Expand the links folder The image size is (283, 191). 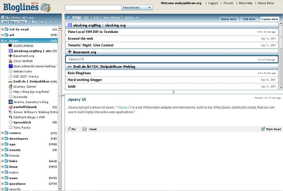tap(2, 161)
